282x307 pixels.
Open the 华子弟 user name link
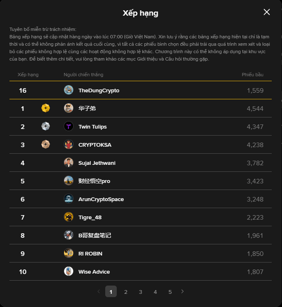tap(87, 108)
